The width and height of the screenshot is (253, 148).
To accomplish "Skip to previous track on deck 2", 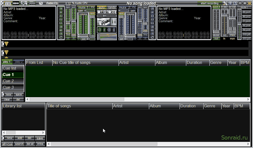I will [x=152, y=8].
